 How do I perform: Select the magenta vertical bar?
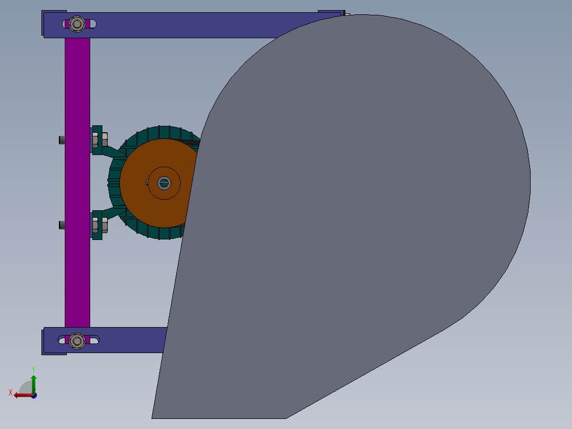coord(77,183)
